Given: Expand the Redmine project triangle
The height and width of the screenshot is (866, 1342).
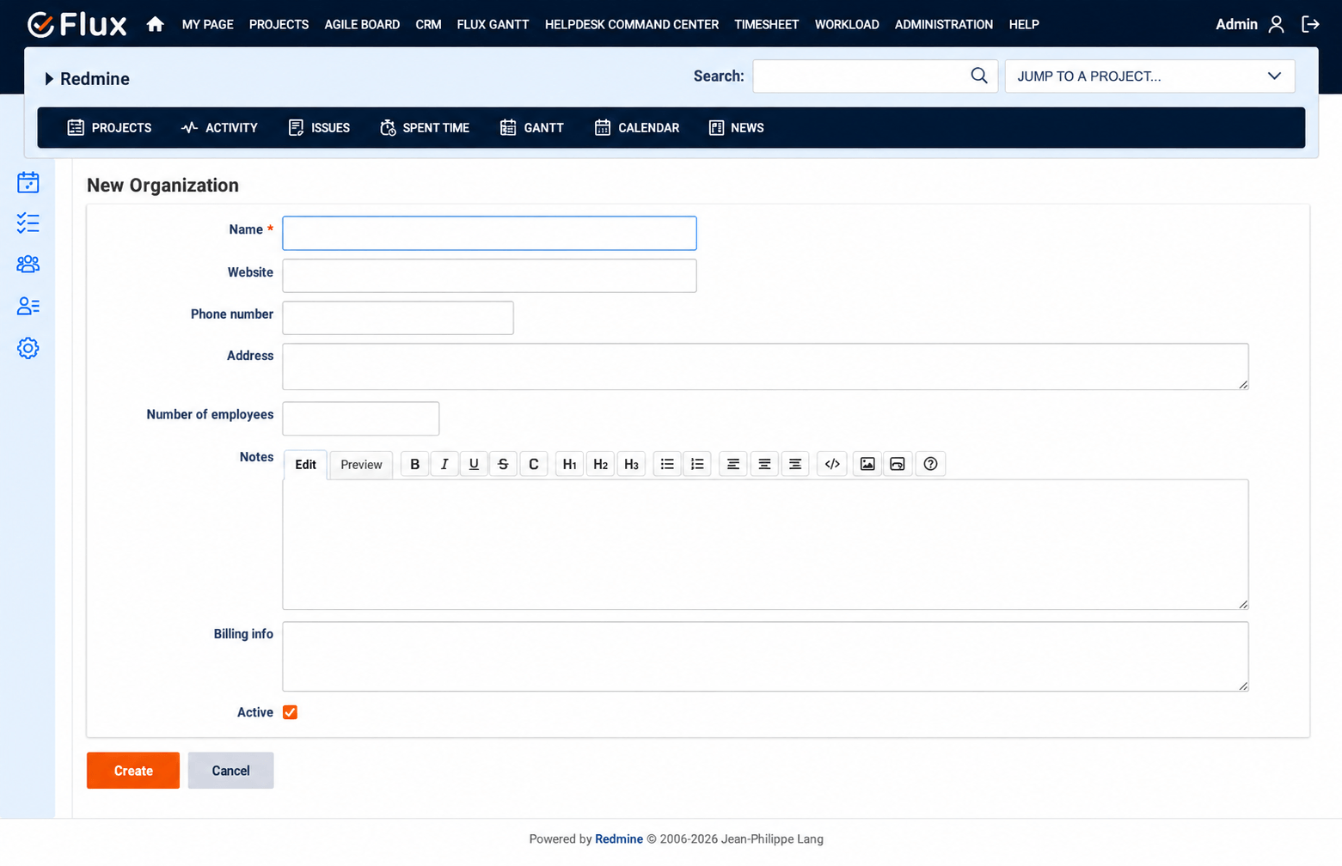Looking at the screenshot, I should [49, 79].
